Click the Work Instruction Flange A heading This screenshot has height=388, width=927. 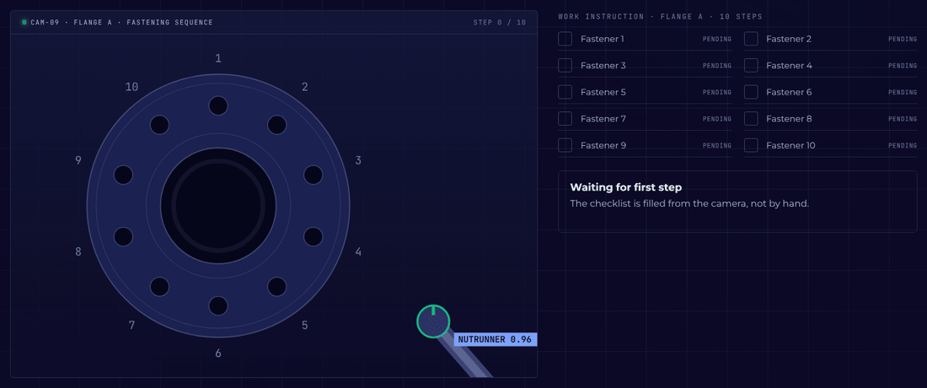coord(661,17)
